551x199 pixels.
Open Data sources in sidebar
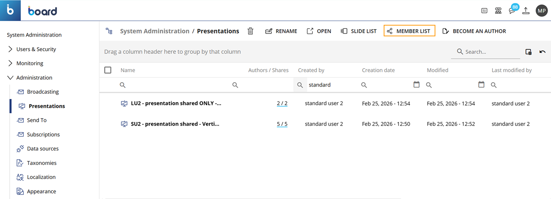click(43, 149)
